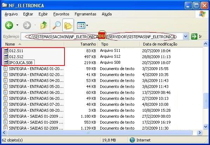Screen dimensions: 210x145
Task: Click the Endereço address input field
Action: pos(102,36)
